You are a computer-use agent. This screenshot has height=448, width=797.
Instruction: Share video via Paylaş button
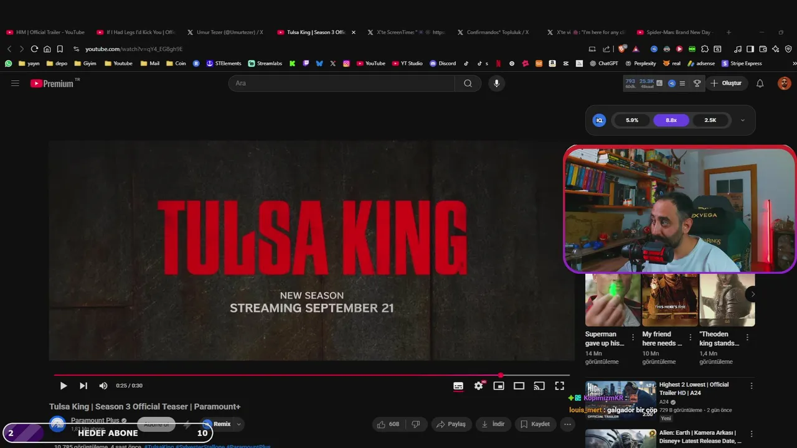pyautogui.click(x=451, y=424)
